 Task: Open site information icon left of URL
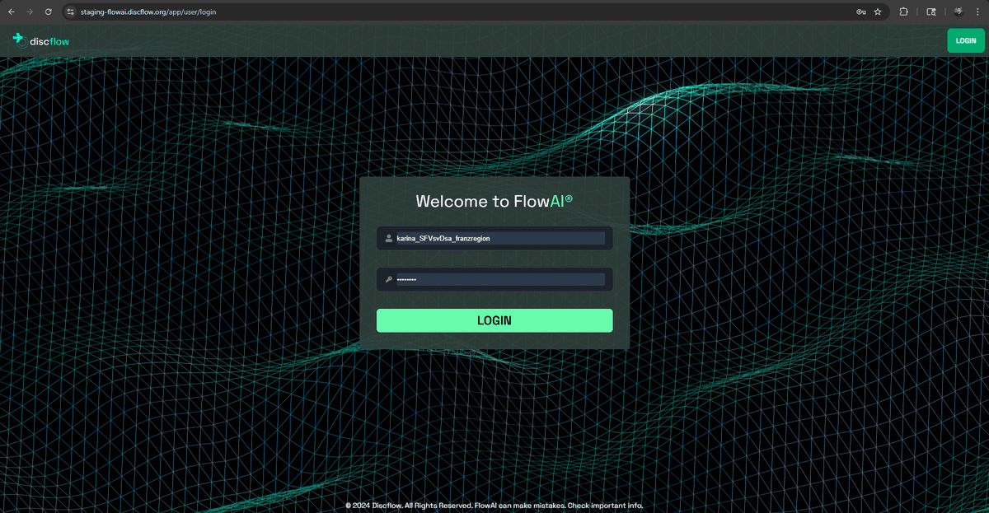71,12
